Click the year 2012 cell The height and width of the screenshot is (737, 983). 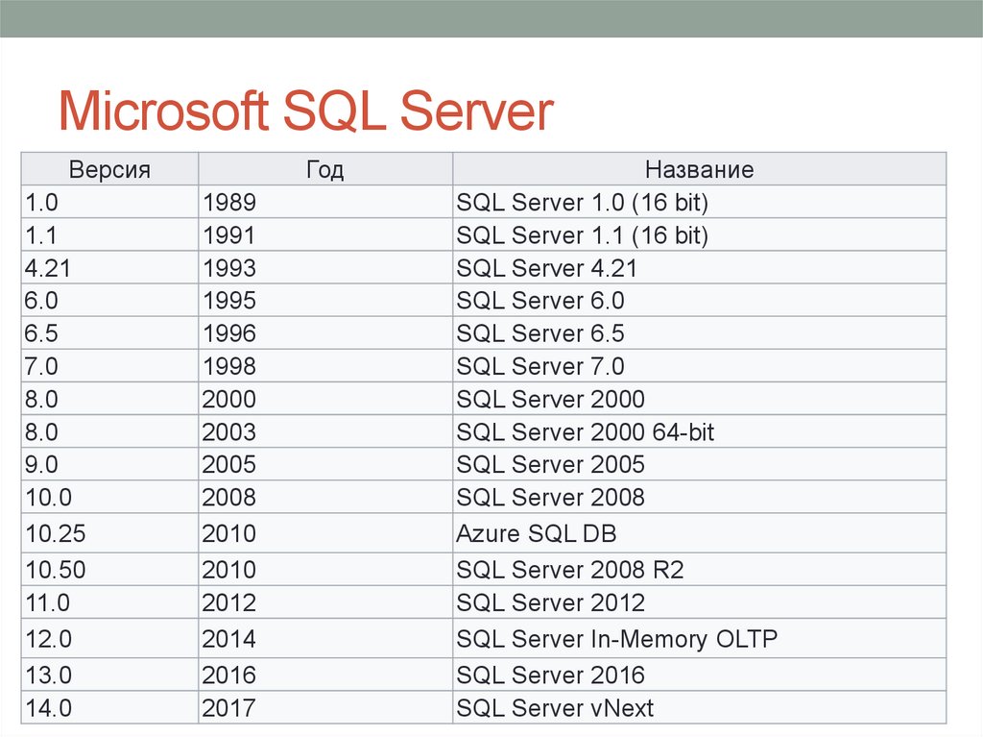(x=228, y=602)
